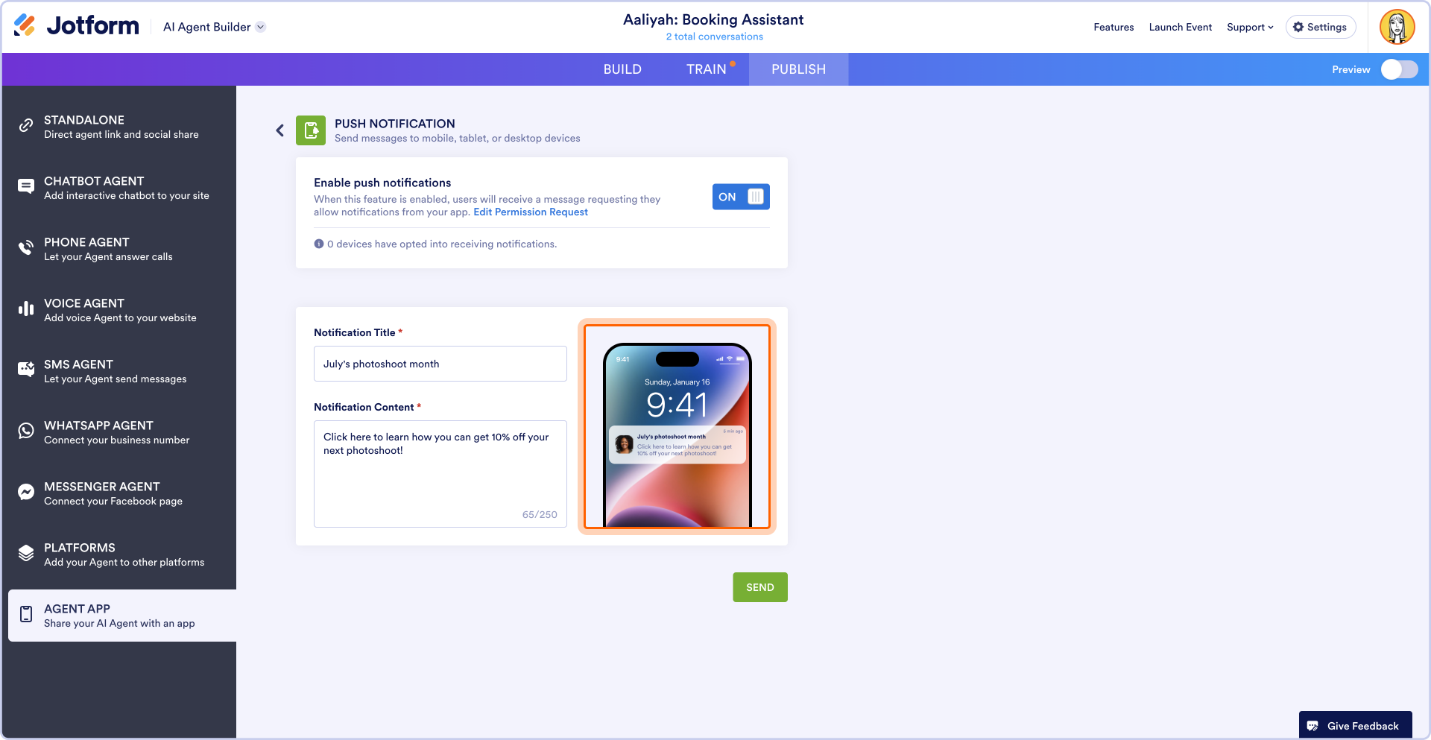Click the back arrow beside Push Notification

click(x=280, y=130)
